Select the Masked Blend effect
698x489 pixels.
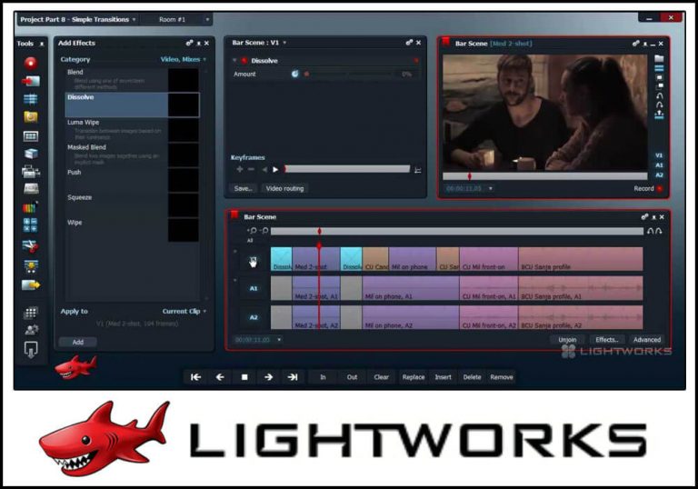tap(132, 155)
